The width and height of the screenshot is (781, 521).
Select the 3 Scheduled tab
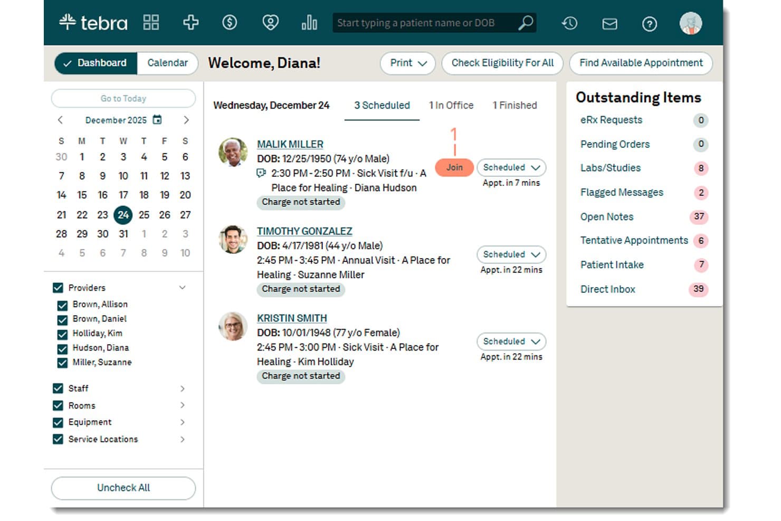click(x=382, y=105)
